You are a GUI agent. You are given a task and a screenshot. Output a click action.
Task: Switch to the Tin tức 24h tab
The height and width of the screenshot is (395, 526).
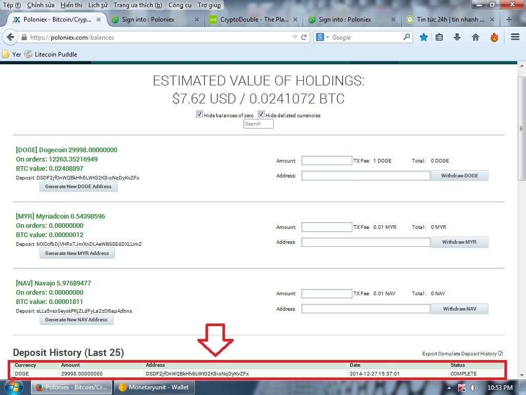450,20
